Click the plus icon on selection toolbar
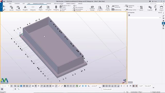 click(x=11, y=86)
